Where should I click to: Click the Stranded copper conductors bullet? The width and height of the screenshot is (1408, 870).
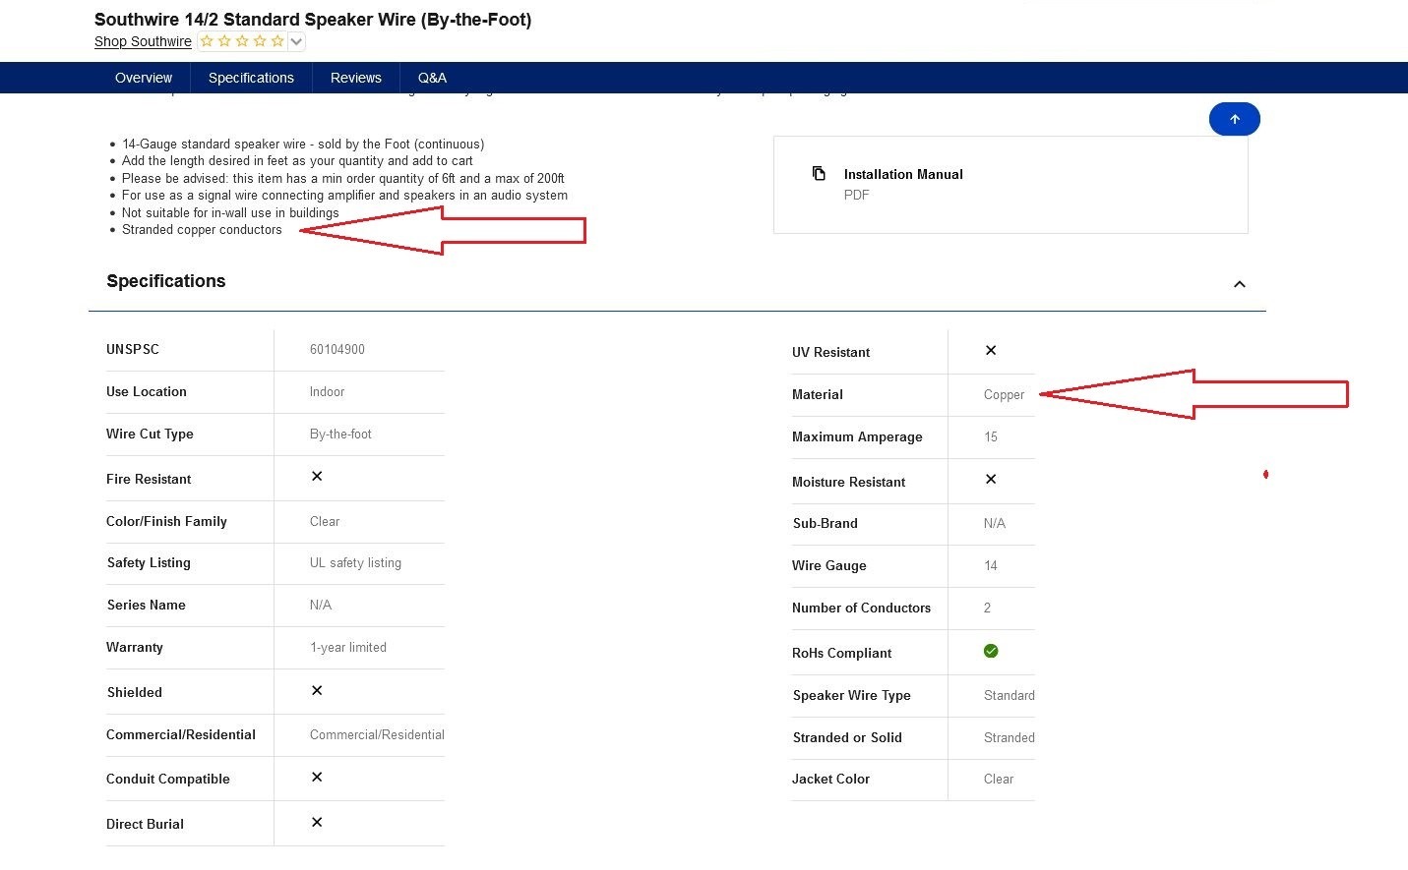tap(202, 229)
